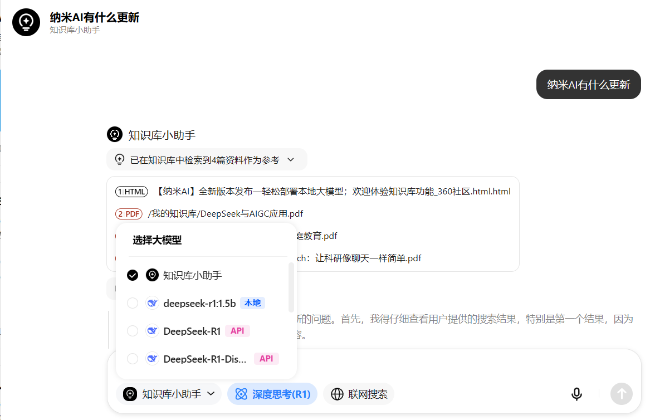Screen dimensions: 650x420
Task: Click the 知识库小助手 avatar in header
Action: click(26, 22)
